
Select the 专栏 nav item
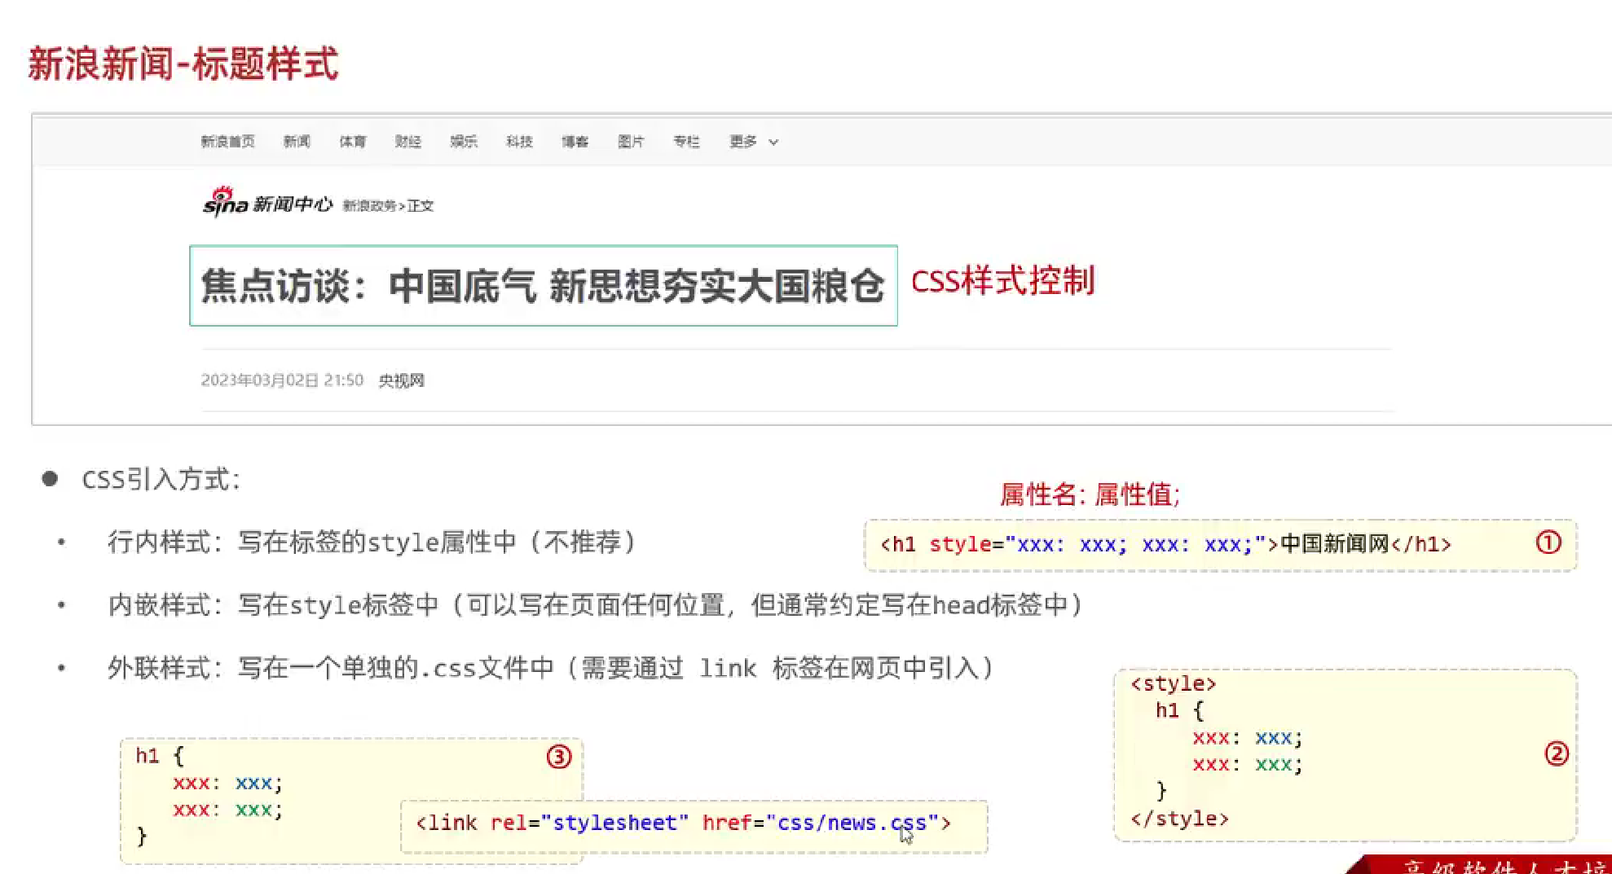tap(687, 141)
